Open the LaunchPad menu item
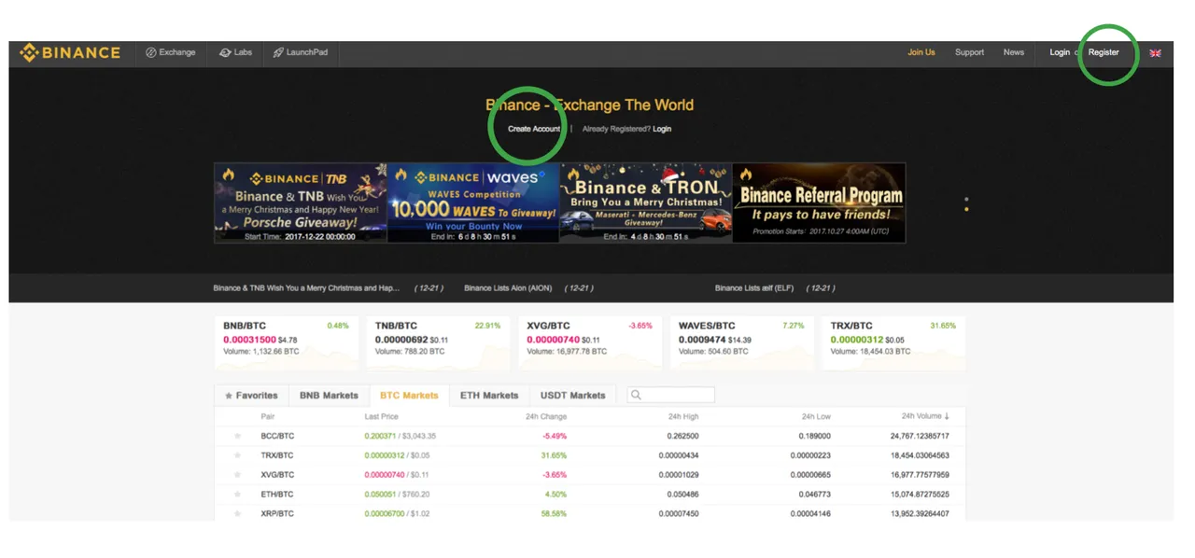1195x558 pixels. point(301,52)
